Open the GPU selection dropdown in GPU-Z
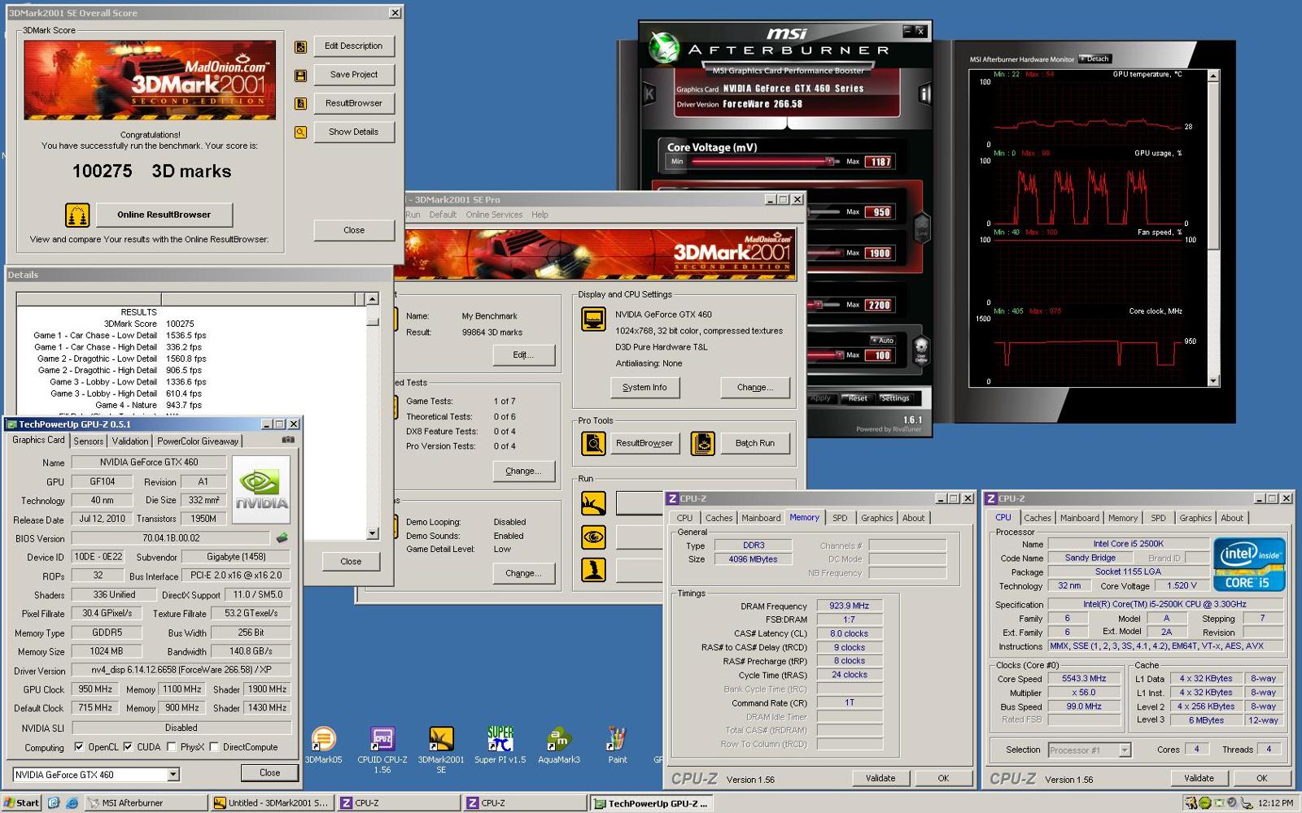Viewport: 1302px width, 813px height. coord(173,774)
